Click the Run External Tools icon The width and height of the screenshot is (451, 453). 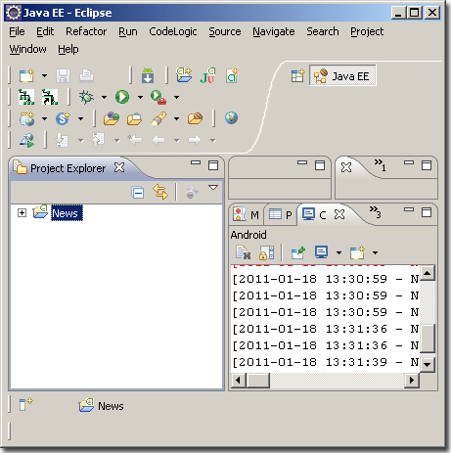click(x=158, y=97)
